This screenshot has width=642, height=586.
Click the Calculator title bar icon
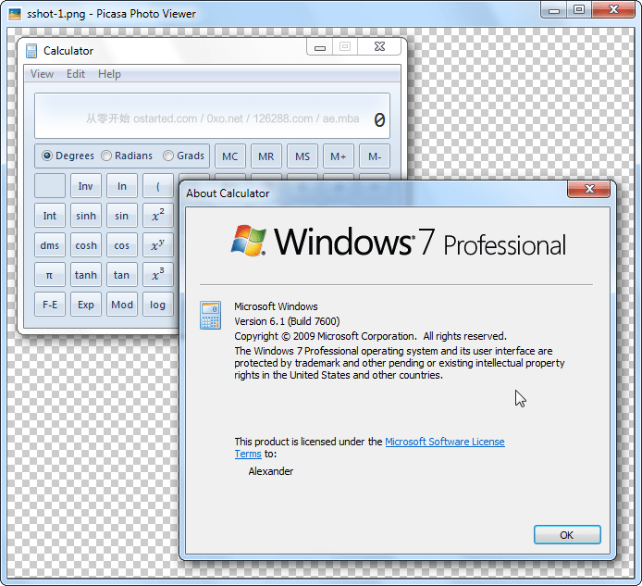(x=31, y=51)
